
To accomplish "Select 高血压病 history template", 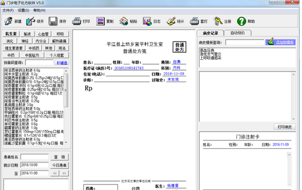I will point(207,50).
